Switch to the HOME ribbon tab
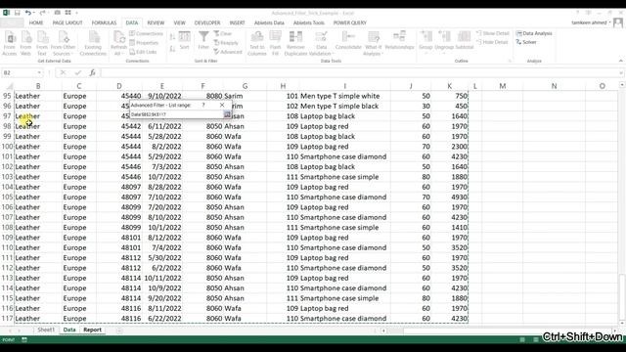This screenshot has height=352, width=626. [36, 22]
